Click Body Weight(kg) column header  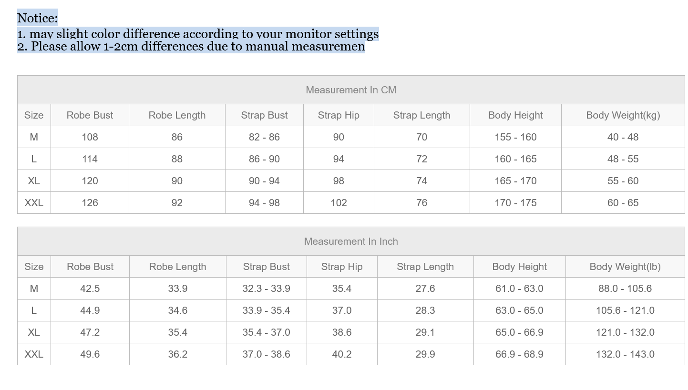pyautogui.click(x=623, y=115)
